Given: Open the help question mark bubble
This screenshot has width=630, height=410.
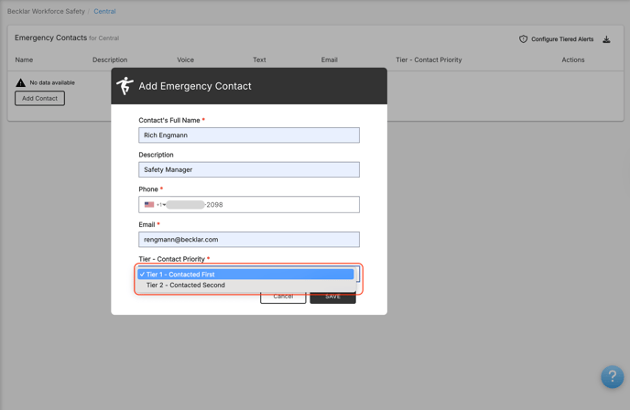Looking at the screenshot, I should click(x=612, y=377).
